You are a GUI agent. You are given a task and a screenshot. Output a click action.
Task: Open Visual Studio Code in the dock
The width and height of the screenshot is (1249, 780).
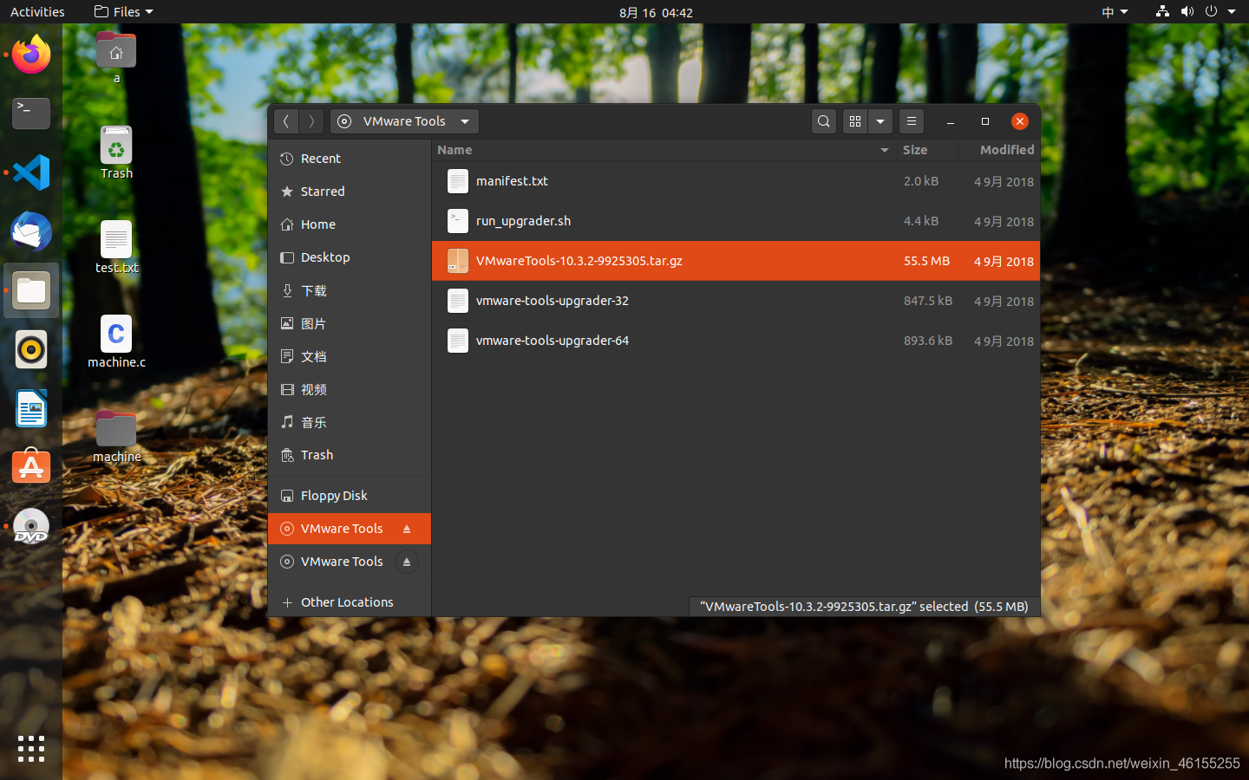tap(31, 172)
